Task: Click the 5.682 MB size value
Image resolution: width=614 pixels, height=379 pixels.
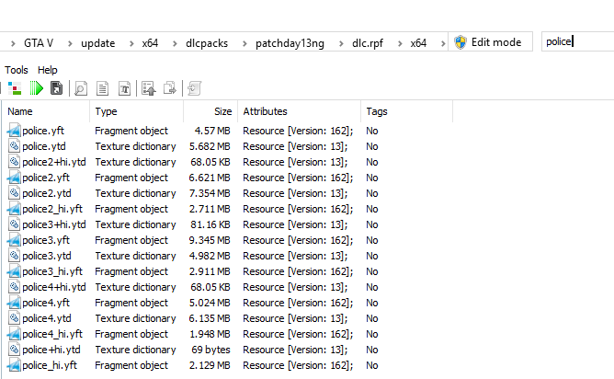Action: point(210,146)
